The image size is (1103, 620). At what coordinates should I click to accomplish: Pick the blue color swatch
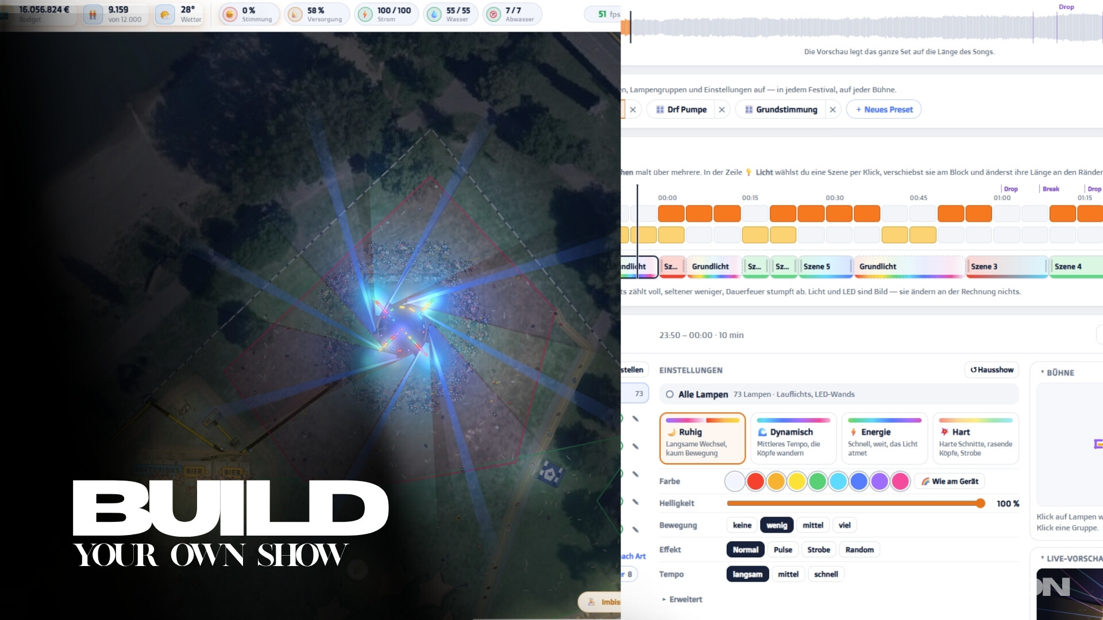tap(859, 481)
